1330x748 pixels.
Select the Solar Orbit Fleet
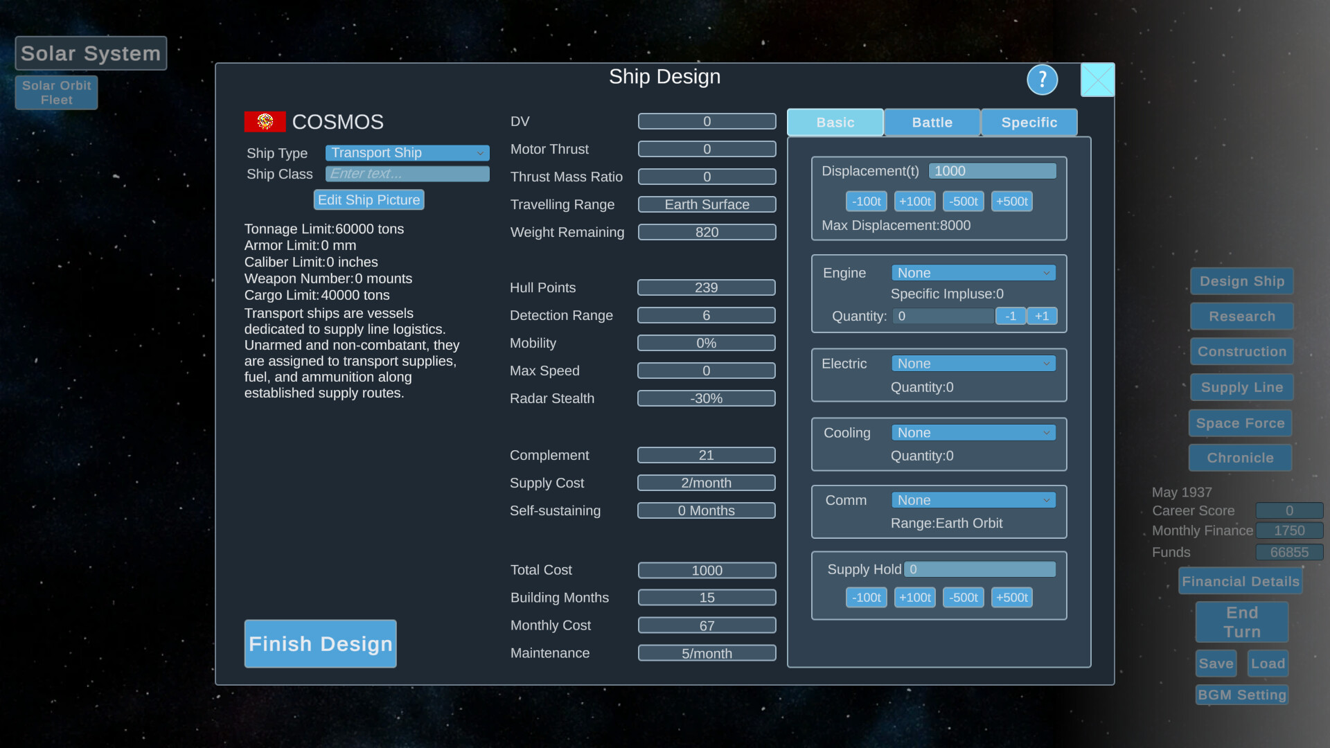click(x=55, y=92)
